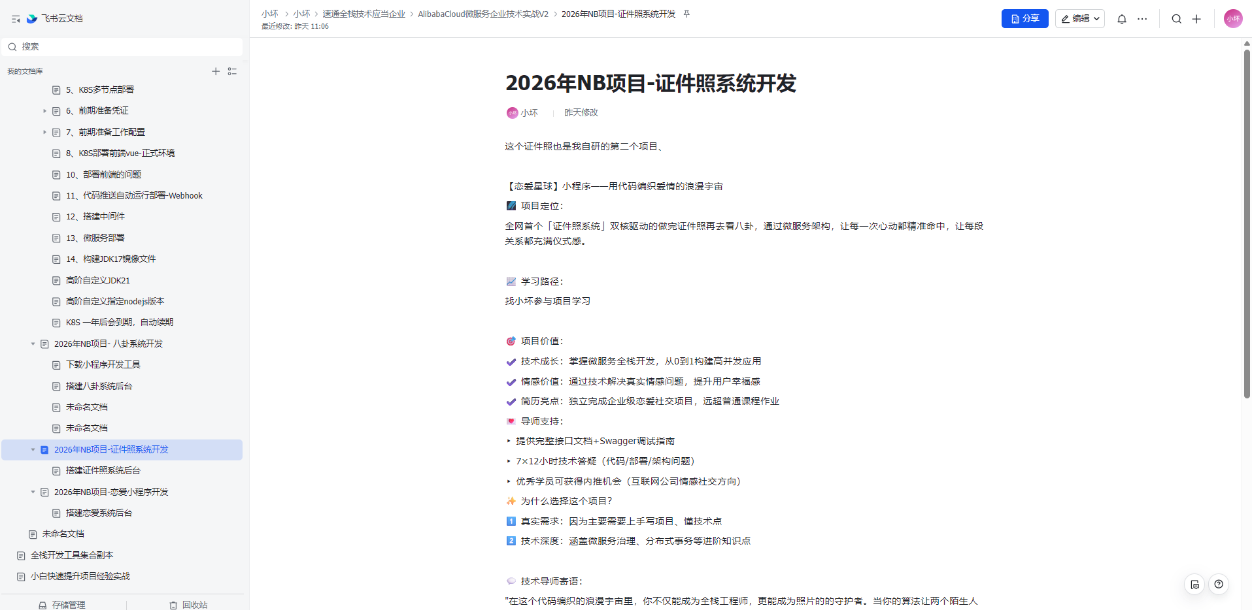The height and width of the screenshot is (610, 1252).
Task: Collapse the 2026年NB项目-恋爱小程序开发 folder
Action: pyautogui.click(x=33, y=492)
